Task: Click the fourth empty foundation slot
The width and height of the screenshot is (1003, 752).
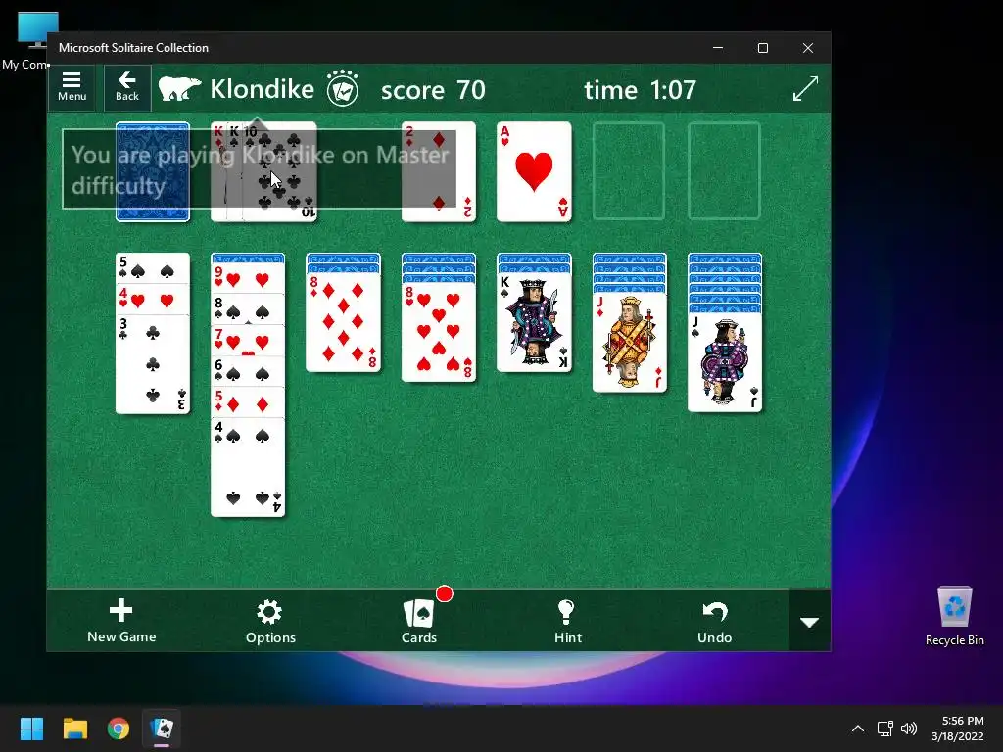Action: point(724,171)
